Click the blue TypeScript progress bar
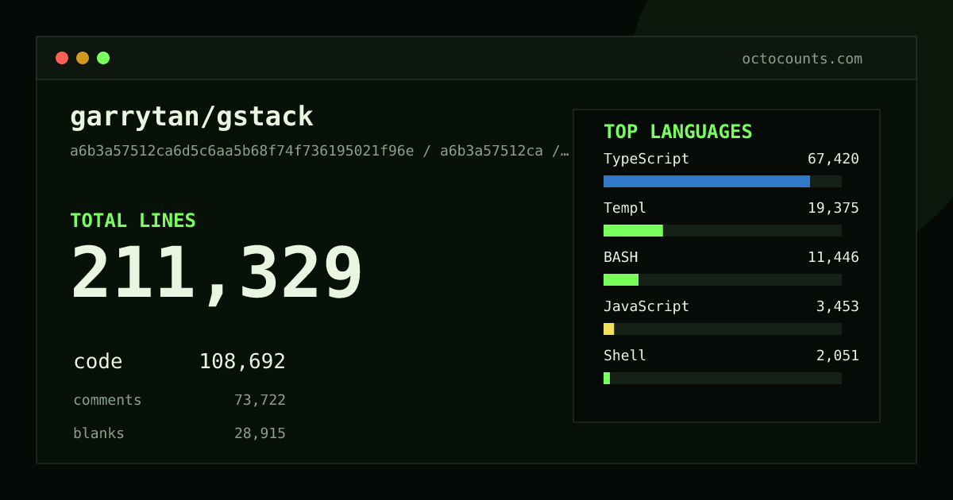Image resolution: width=953 pixels, height=500 pixels. click(707, 181)
